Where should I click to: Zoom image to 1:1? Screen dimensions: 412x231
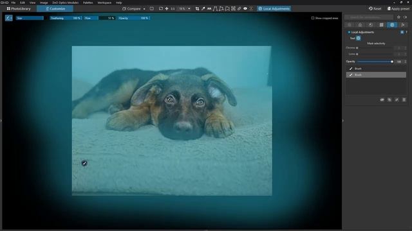[x=173, y=8]
